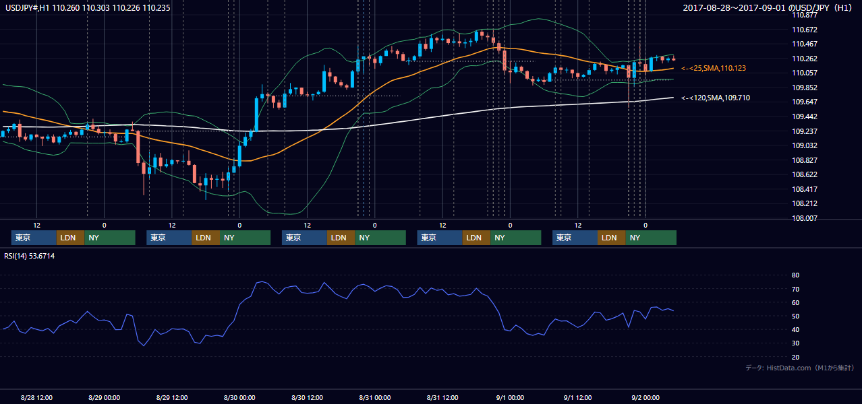The height and width of the screenshot is (404, 862).
Task: Click RSI scale value 60
Action: pos(795,302)
